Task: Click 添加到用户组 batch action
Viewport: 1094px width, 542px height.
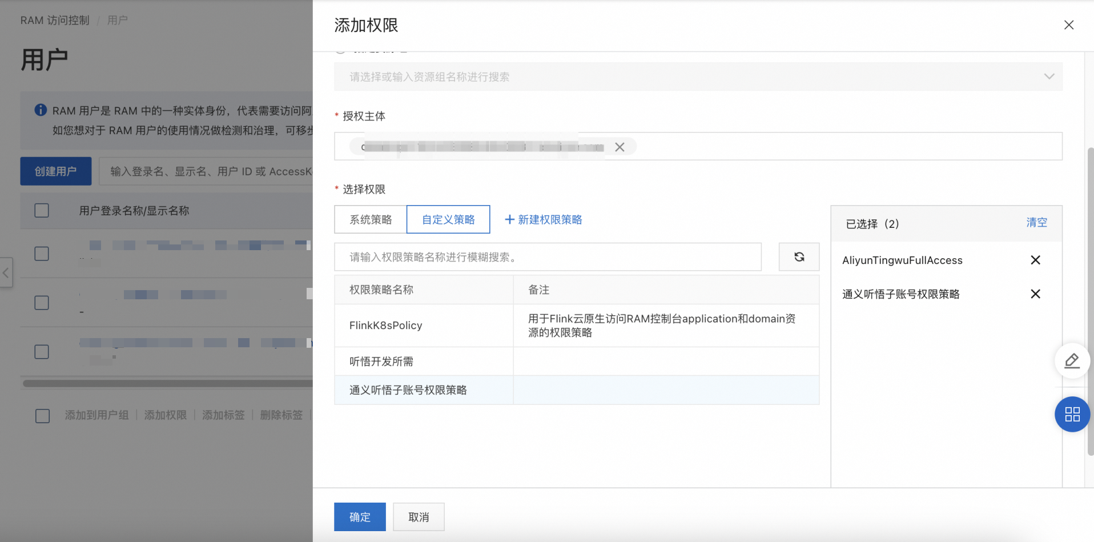Action: pos(96,415)
